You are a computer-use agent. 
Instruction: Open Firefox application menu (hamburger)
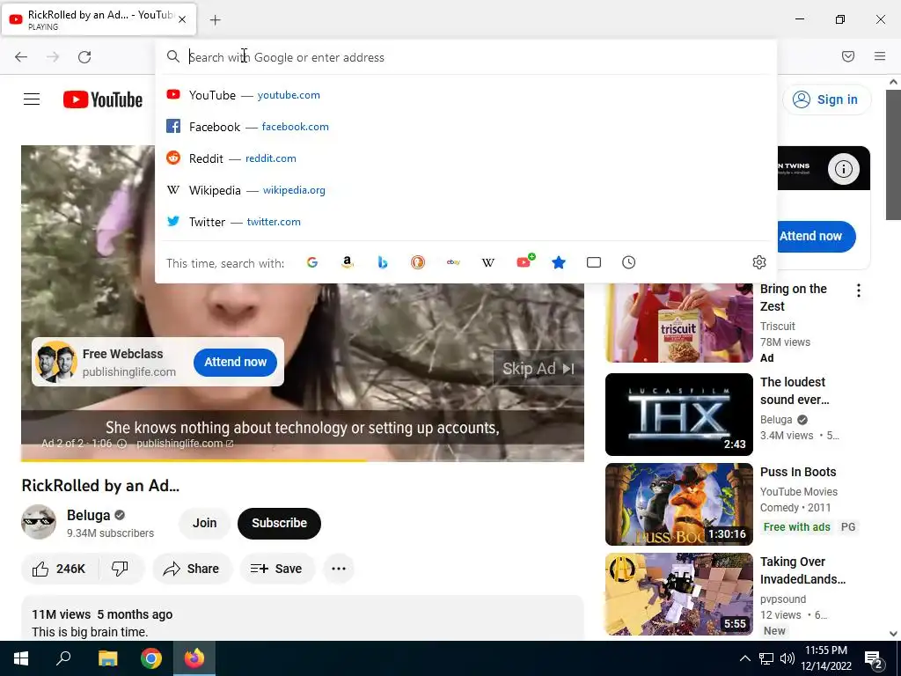click(x=880, y=56)
